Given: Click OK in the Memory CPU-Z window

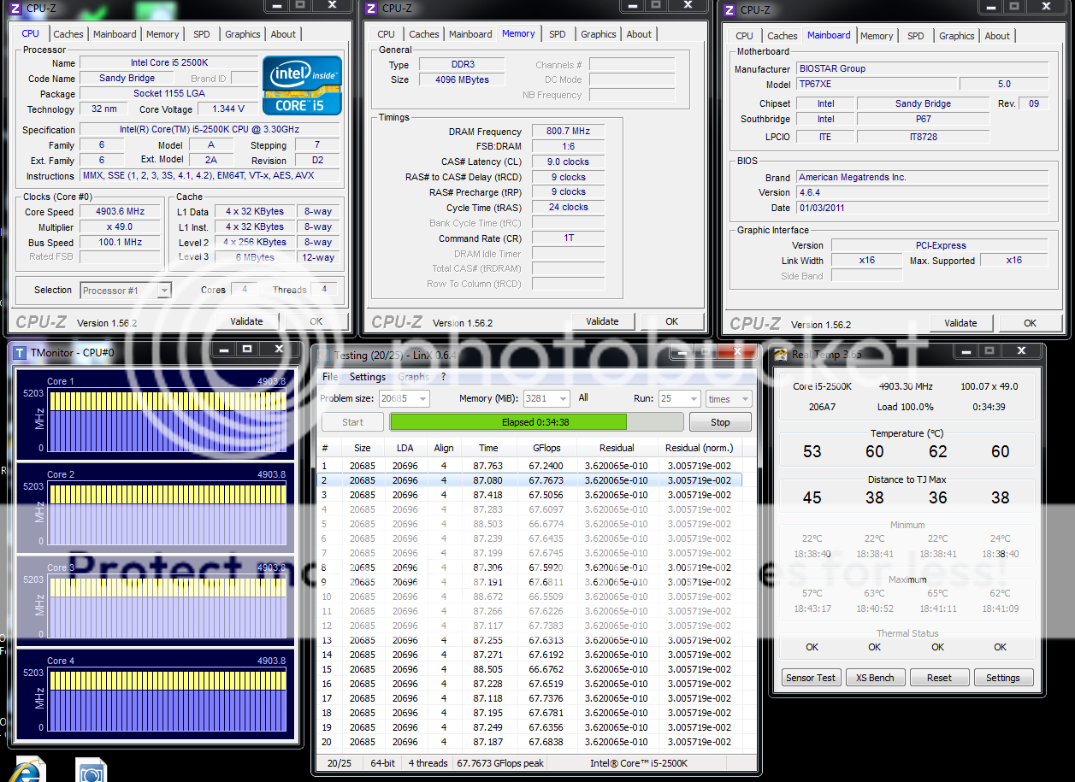Looking at the screenshot, I should pyautogui.click(x=672, y=321).
